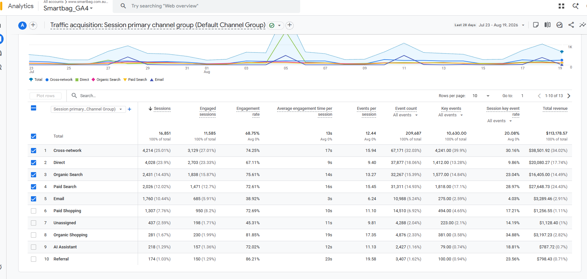Uncheck the Cross-network row checkbox
Image resolution: width=587 pixels, height=279 pixels.
tap(34, 151)
